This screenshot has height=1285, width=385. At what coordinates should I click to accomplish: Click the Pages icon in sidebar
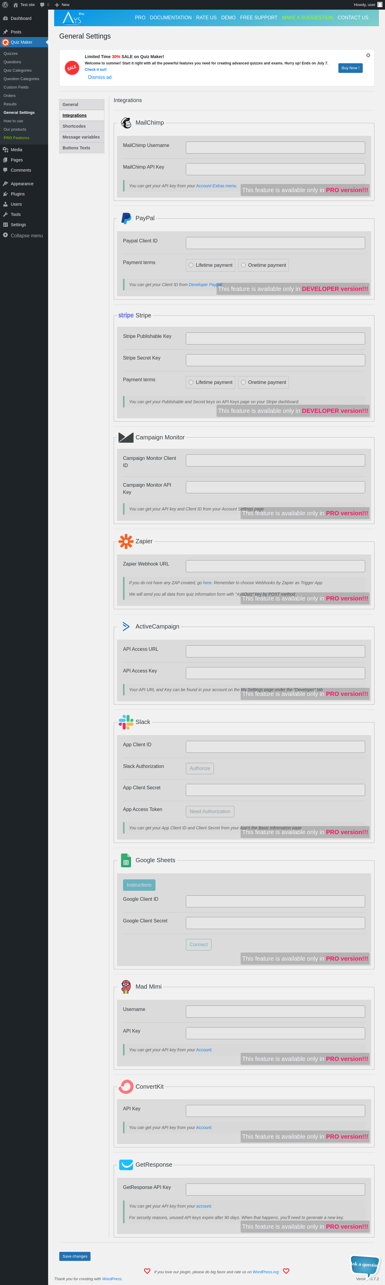coord(5,160)
